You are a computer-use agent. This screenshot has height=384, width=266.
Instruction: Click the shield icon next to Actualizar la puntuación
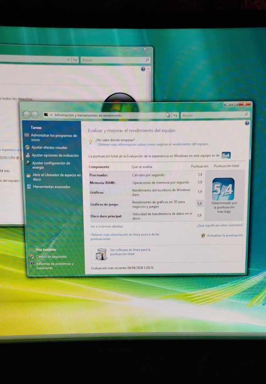pos(203,236)
